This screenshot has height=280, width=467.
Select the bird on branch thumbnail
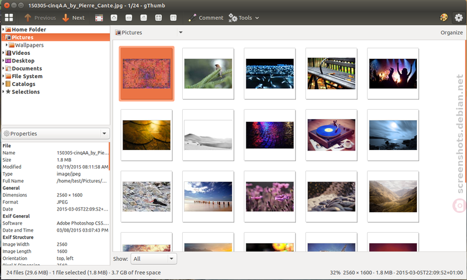[208, 73]
